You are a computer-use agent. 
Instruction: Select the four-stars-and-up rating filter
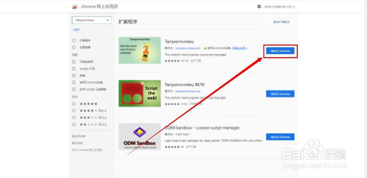pyautogui.click(x=74, y=111)
